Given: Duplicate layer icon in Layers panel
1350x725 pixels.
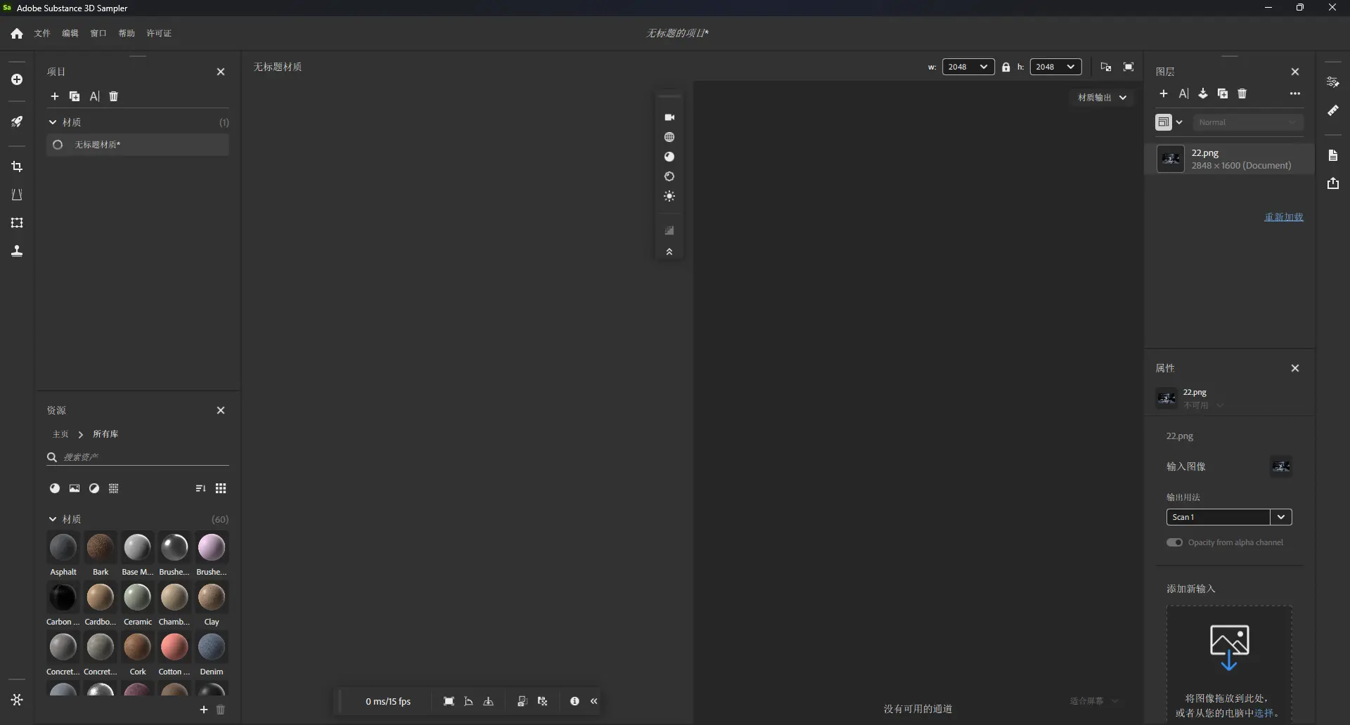Looking at the screenshot, I should pos(1223,93).
